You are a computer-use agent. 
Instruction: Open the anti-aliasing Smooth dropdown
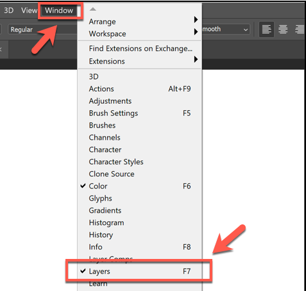(x=226, y=29)
